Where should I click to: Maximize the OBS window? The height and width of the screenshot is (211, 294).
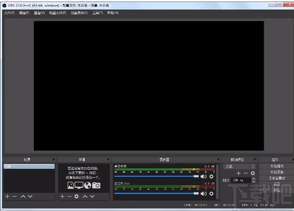(x=280, y=4)
